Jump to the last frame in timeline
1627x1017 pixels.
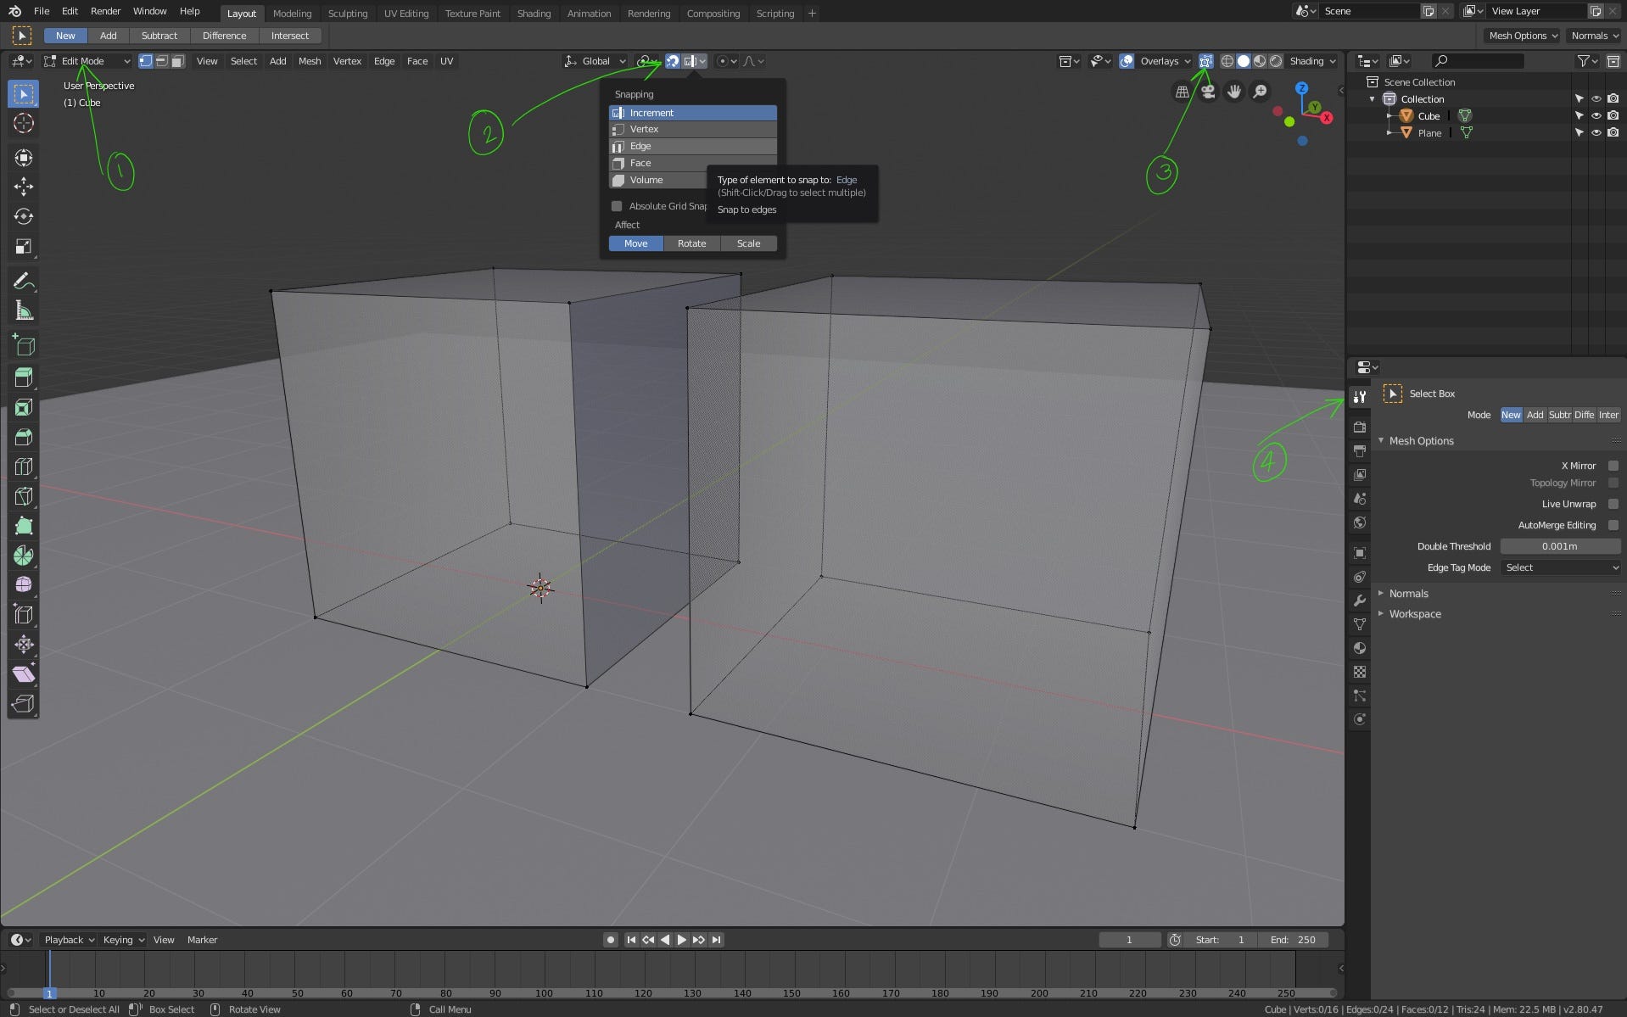716,940
